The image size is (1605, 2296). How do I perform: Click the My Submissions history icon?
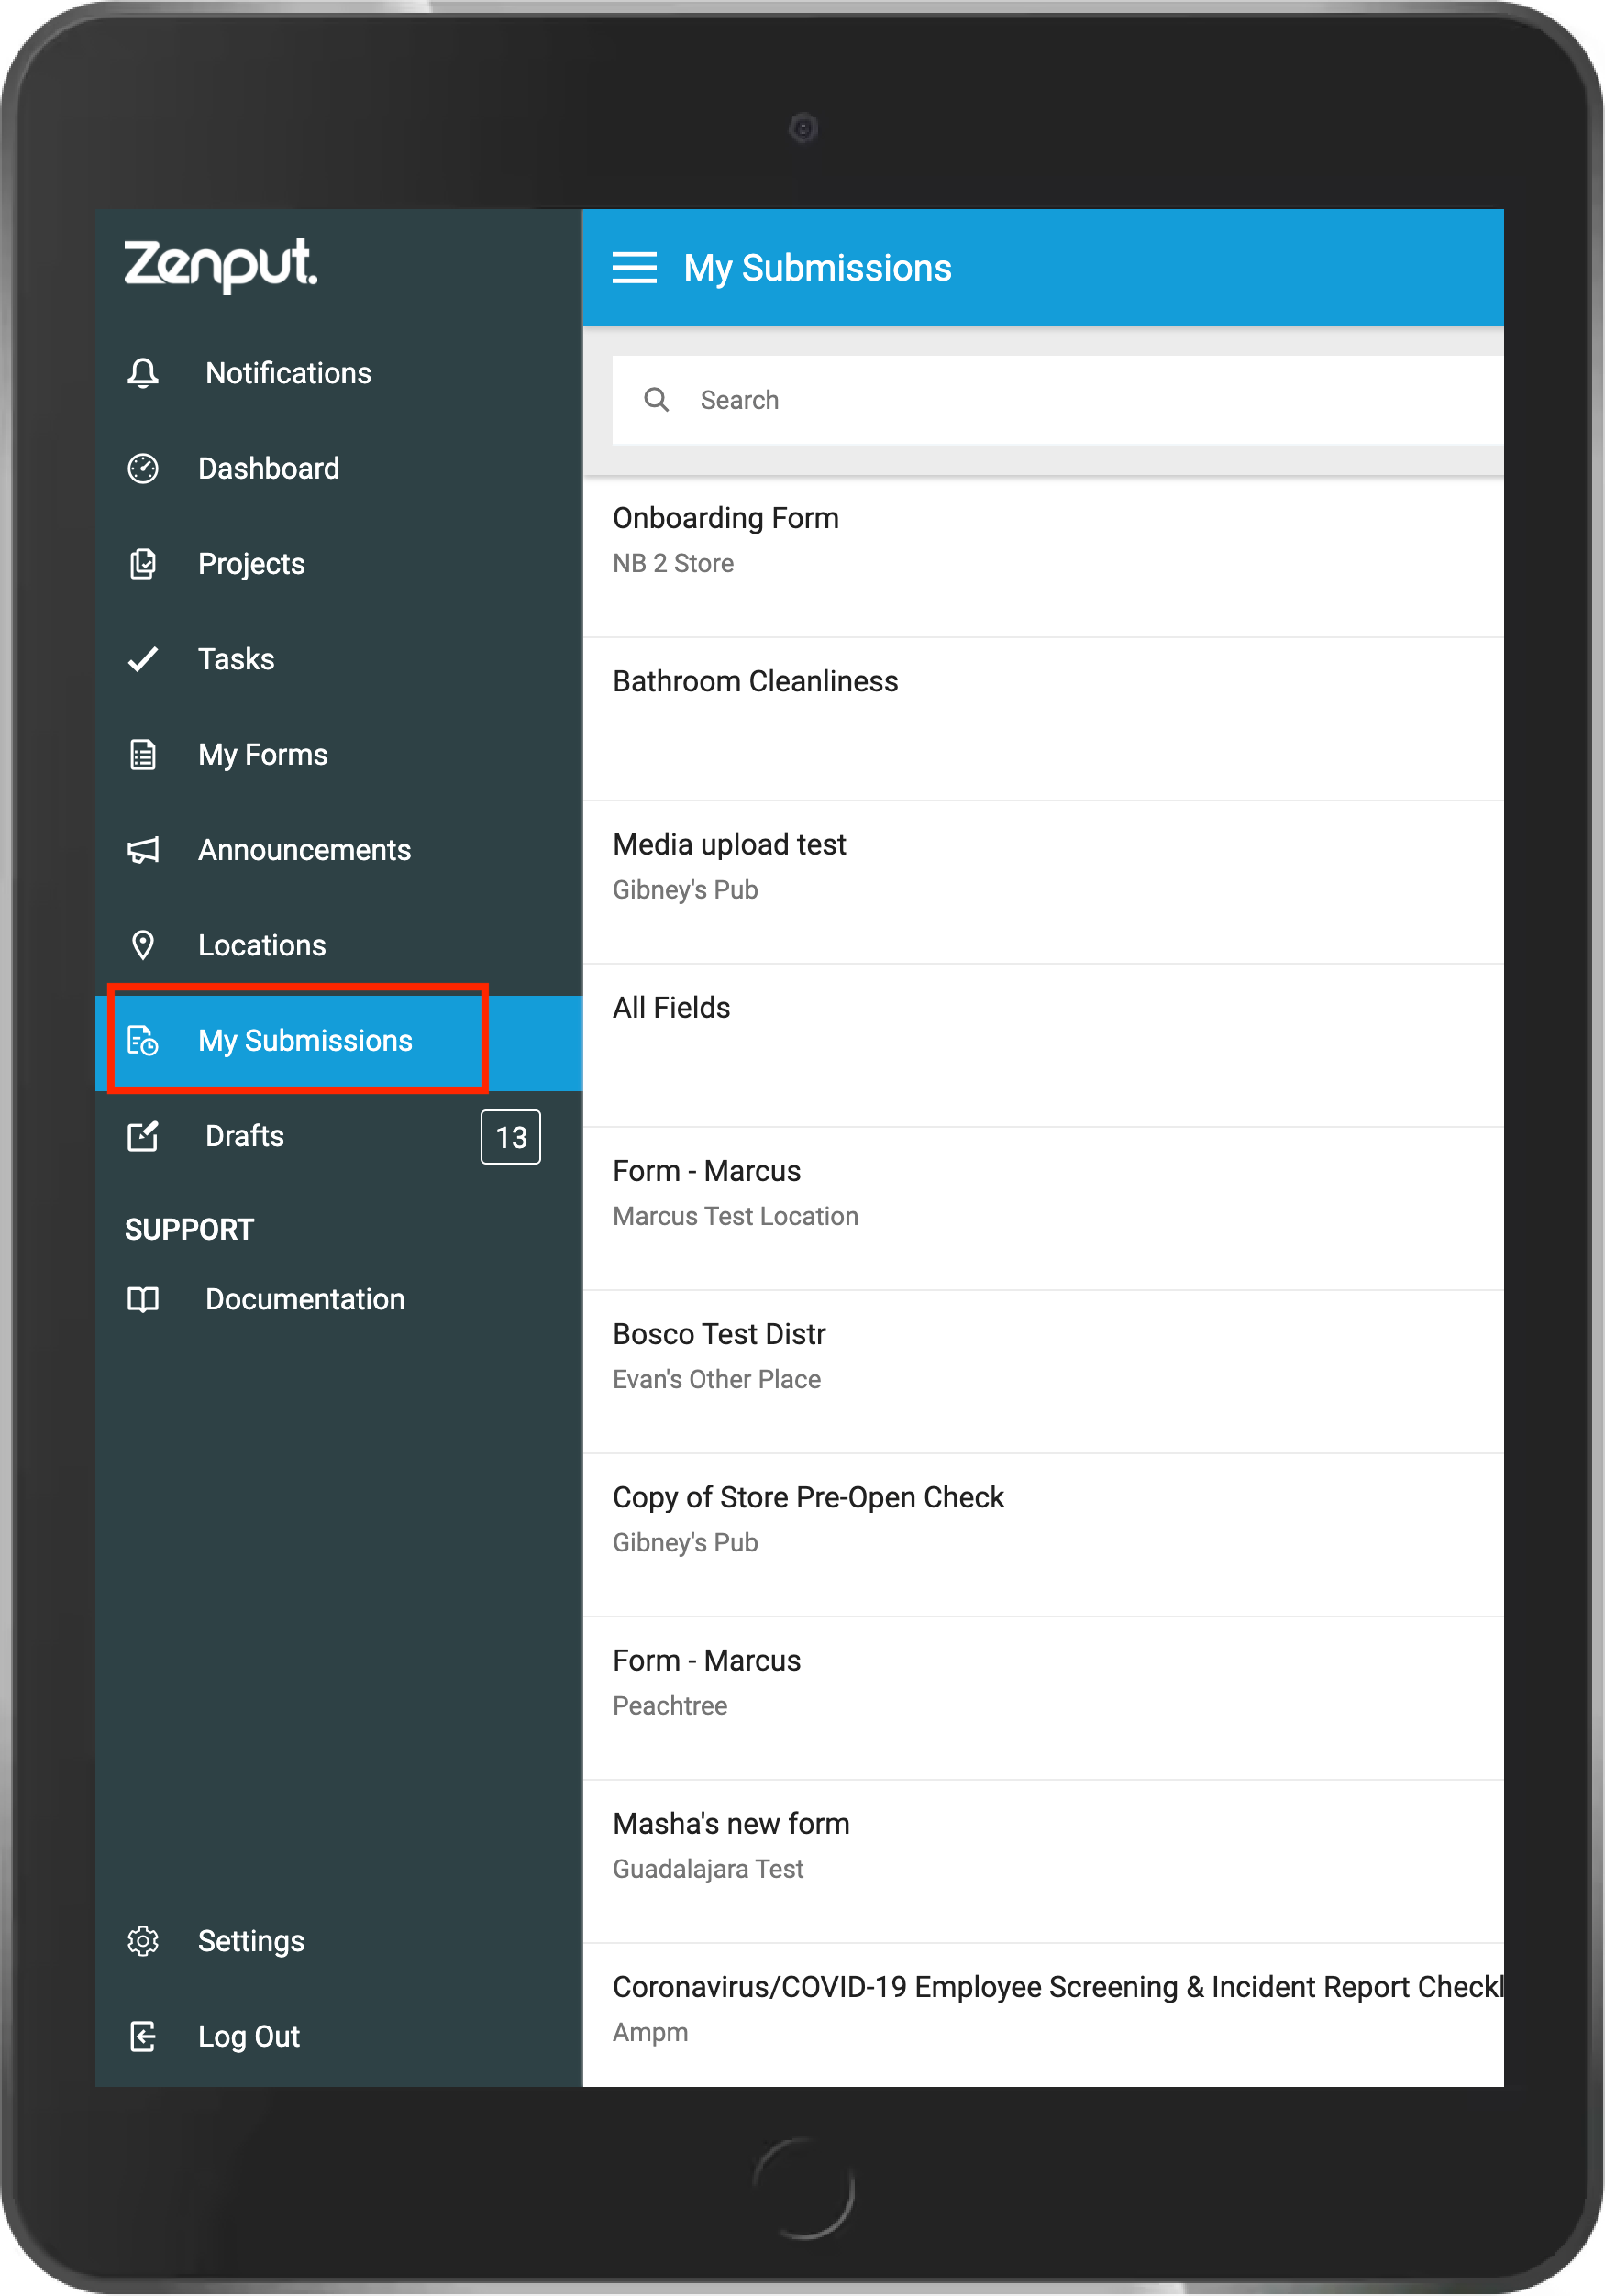tap(143, 1040)
